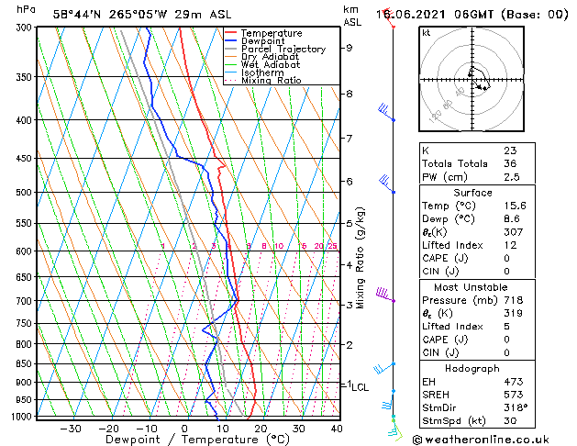Click the hodograph plot center
Screen dimensions: 577x446
[472, 80]
